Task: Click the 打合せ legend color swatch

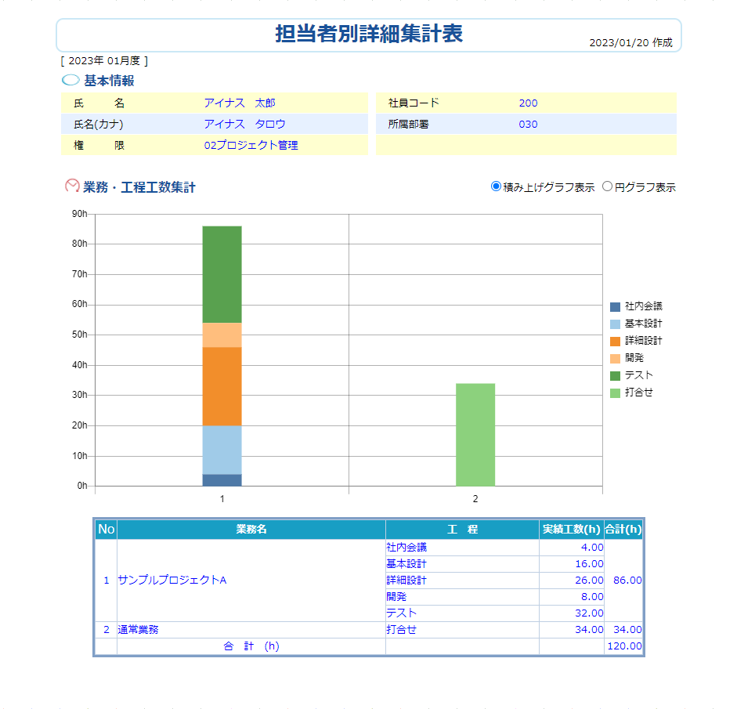Action: point(615,392)
